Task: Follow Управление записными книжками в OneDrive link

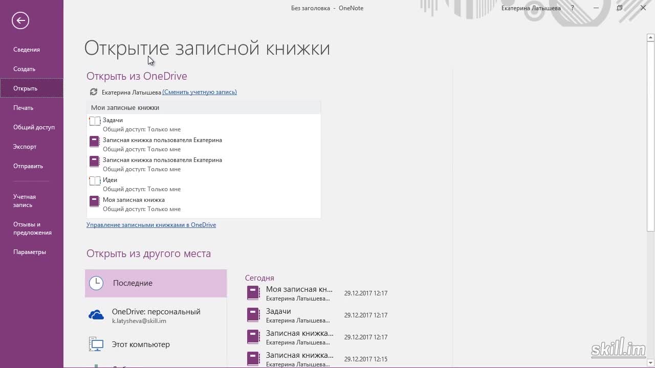Action: coord(151,225)
